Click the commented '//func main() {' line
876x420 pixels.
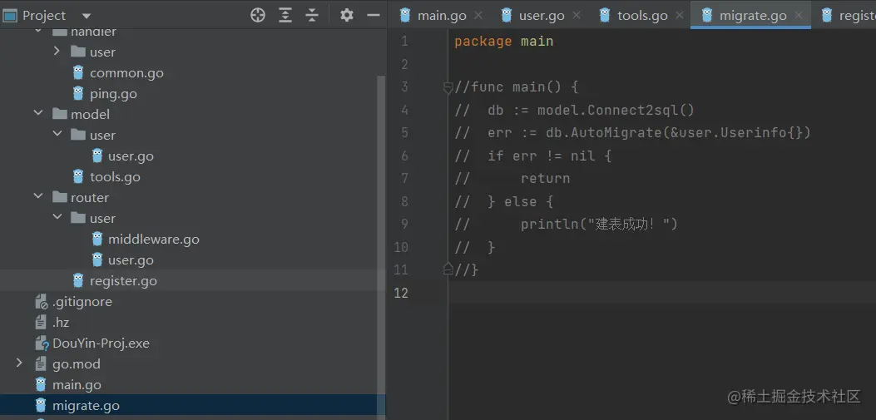coord(517,87)
